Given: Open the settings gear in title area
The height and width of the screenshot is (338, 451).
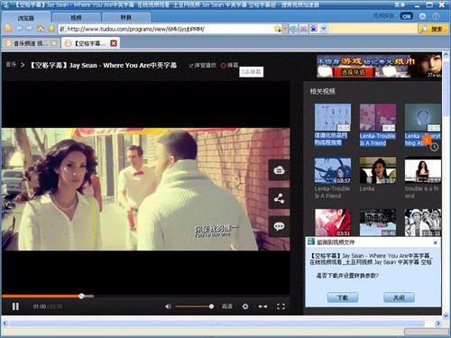Looking at the screenshot, I should 423,16.
